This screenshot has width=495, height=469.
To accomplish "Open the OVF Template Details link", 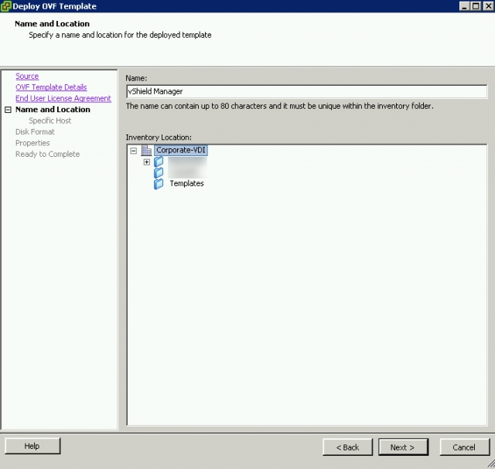I will 51,87.
